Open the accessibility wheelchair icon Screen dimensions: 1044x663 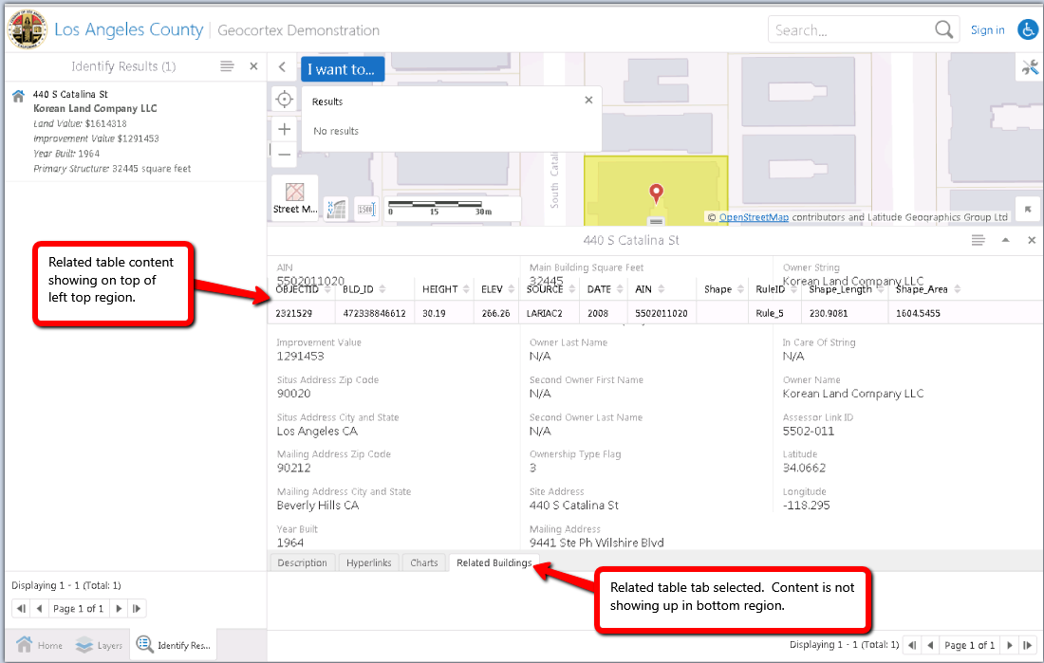[x=1028, y=30]
